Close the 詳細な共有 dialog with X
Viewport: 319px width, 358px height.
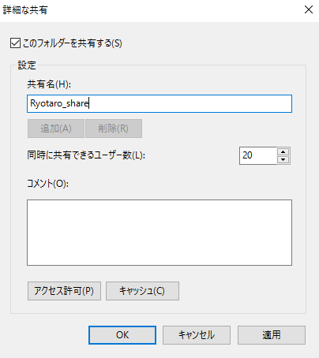click(x=309, y=9)
